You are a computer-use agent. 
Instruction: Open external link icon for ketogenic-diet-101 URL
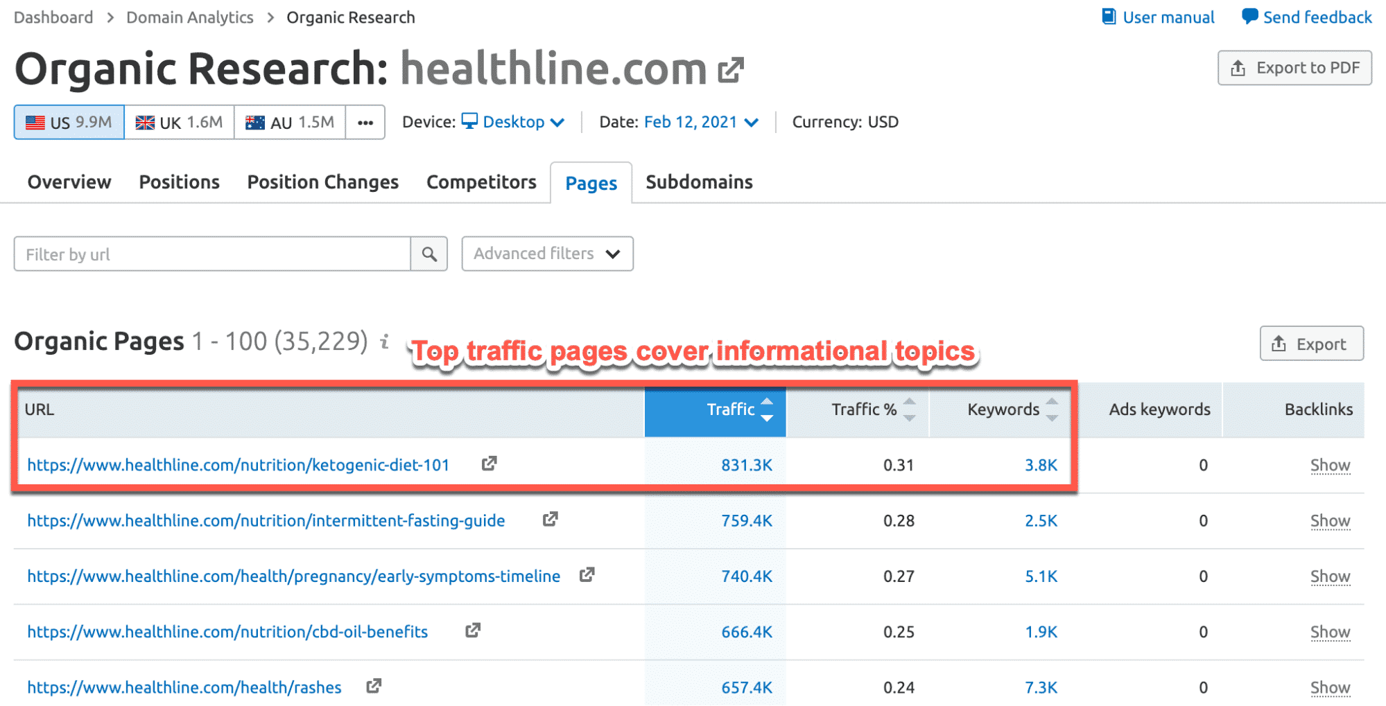click(x=490, y=464)
